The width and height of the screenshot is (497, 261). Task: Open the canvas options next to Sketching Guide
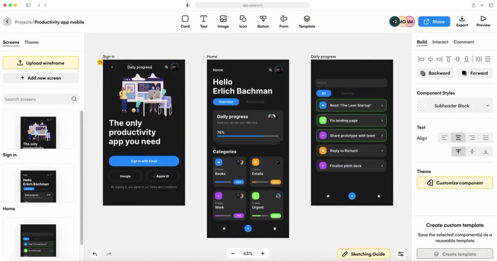pos(400,254)
